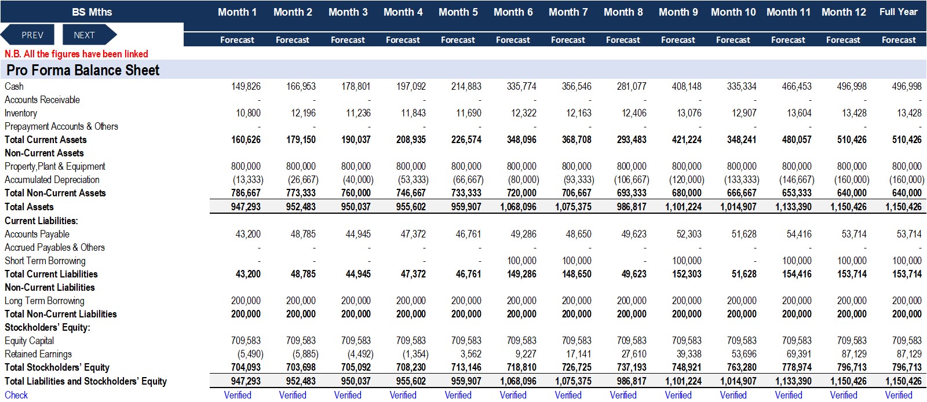This screenshot has height=402, width=927.
Task: Select Month 1 Cash value 149,826
Action: point(246,86)
